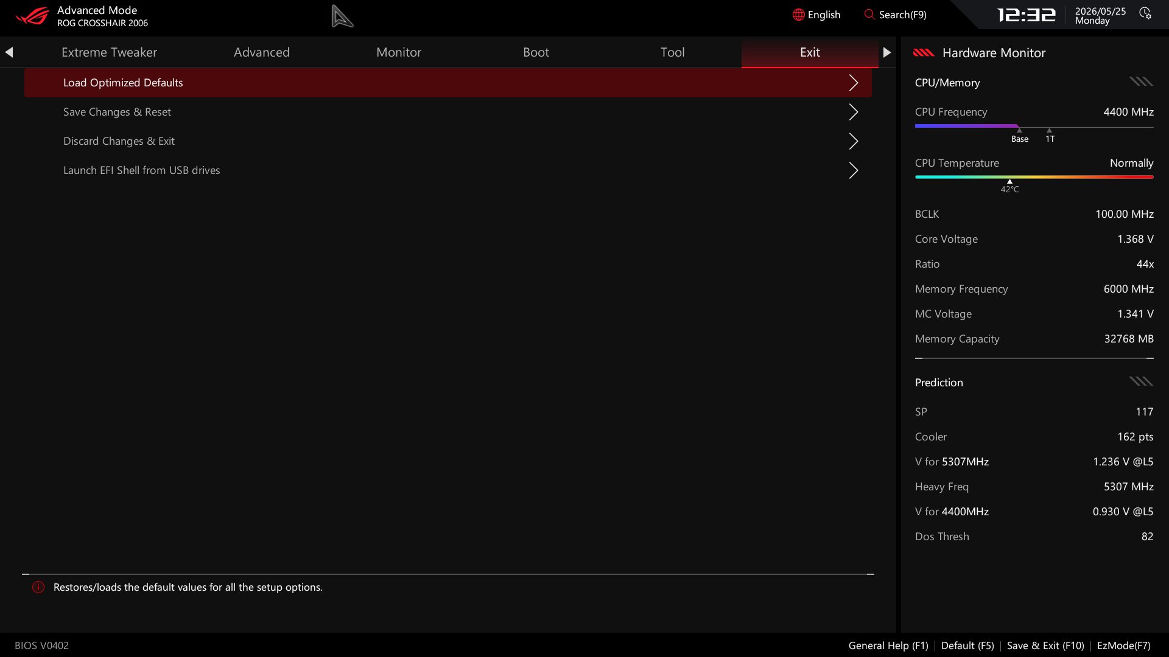This screenshot has height=657, width=1169.
Task: Click the Hardware Monitor panel title
Action: 994,53
